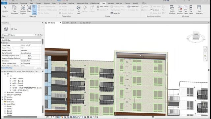211x119 pixels.
Task: Create a 3D View
Action: click(x=78, y=10)
